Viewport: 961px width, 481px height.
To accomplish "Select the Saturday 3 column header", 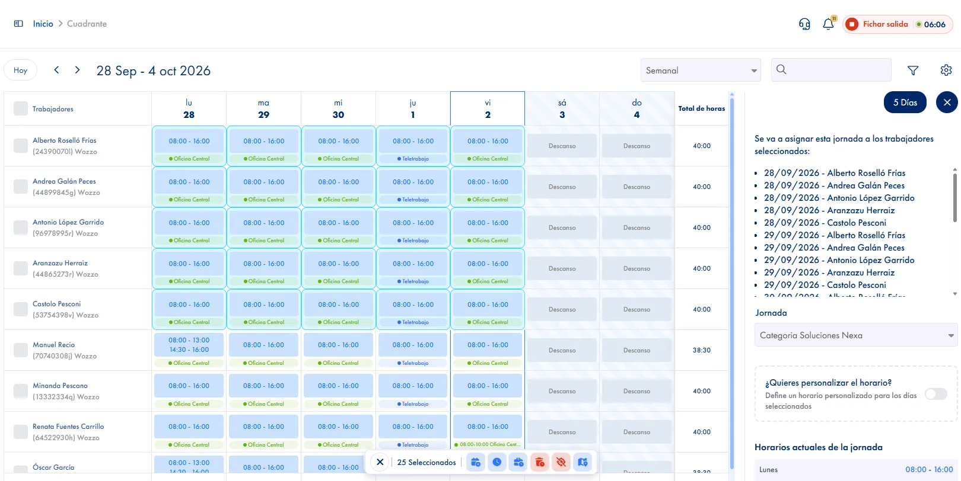I will 562,108.
